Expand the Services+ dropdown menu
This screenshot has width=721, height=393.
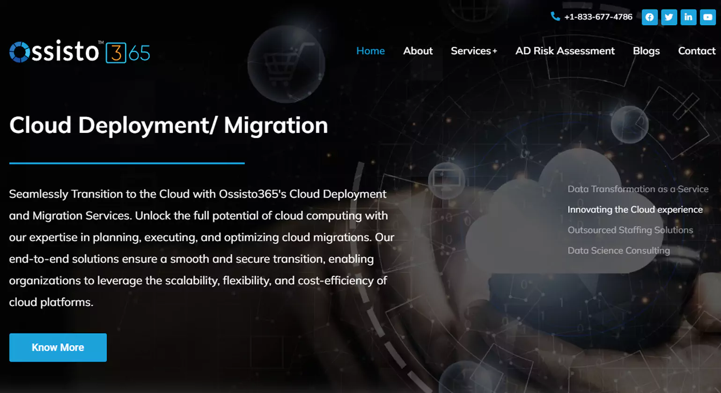474,51
